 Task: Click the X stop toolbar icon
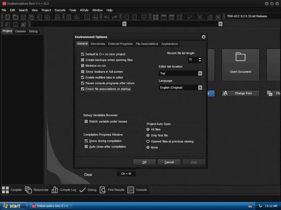pyautogui.click(x=200, y=17)
